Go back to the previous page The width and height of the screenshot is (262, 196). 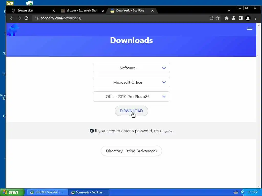12,18
